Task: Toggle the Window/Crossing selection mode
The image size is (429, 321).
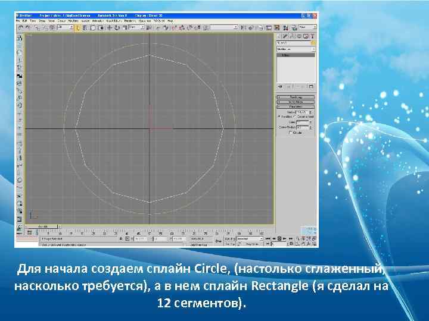Action: [101, 27]
